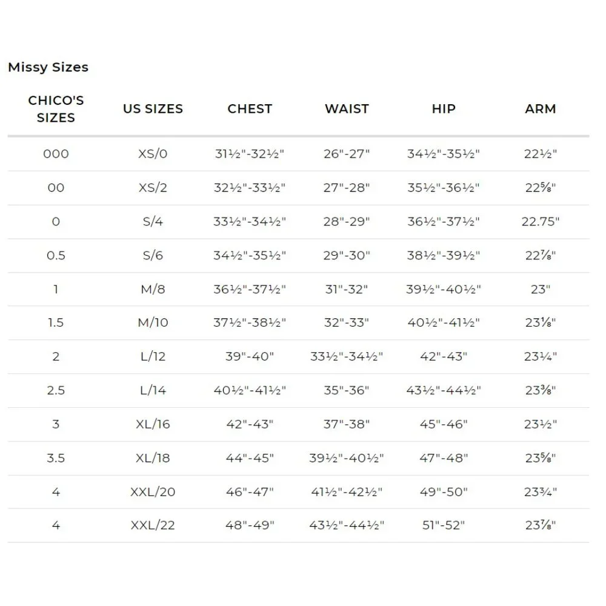The height and width of the screenshot is (606, 606).
Task: Select the XL/18 size cell
Action: tap(153, 458)
